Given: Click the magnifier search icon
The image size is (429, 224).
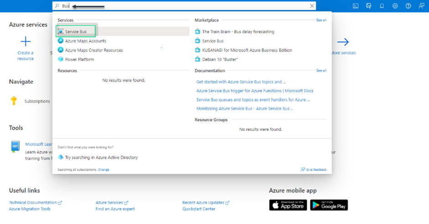Looking at the screenshot, I should [57, 6].
